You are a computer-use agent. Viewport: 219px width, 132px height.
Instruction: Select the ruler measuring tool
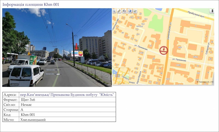click(x=119, y=11)
